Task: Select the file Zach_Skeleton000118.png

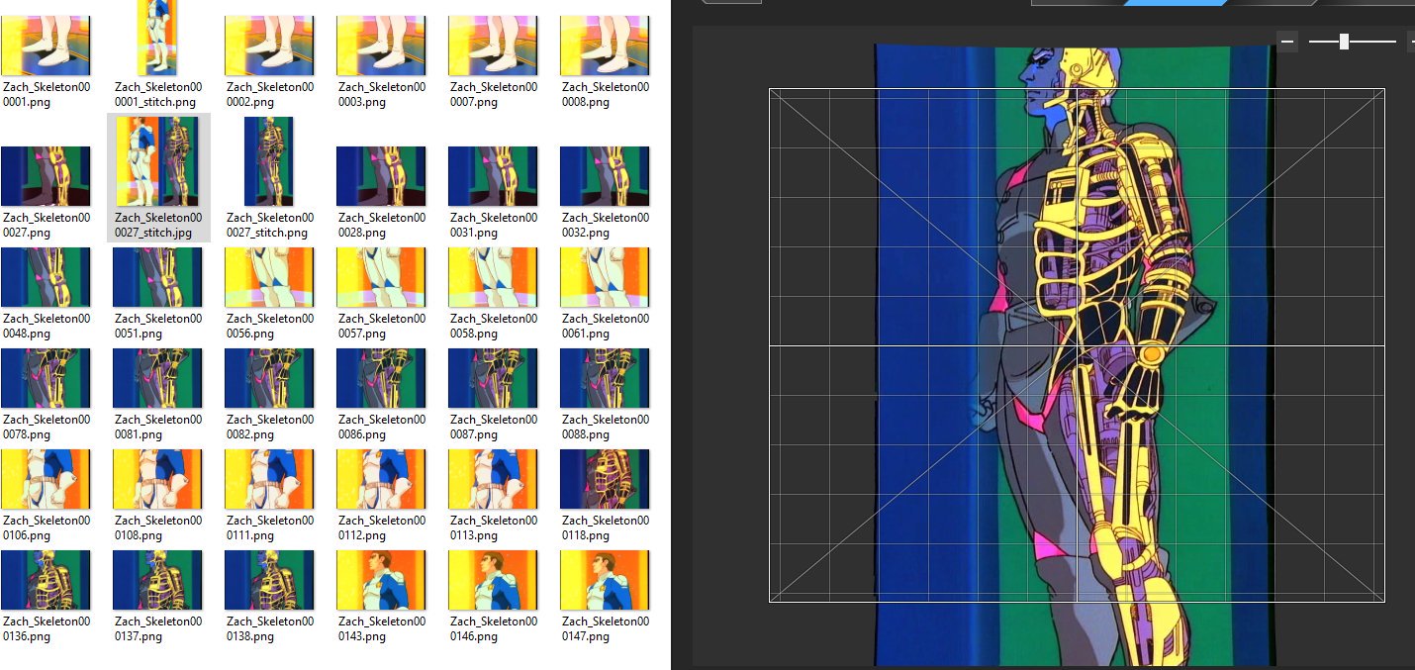Action: pyautogui.click(x=606, y=496)
